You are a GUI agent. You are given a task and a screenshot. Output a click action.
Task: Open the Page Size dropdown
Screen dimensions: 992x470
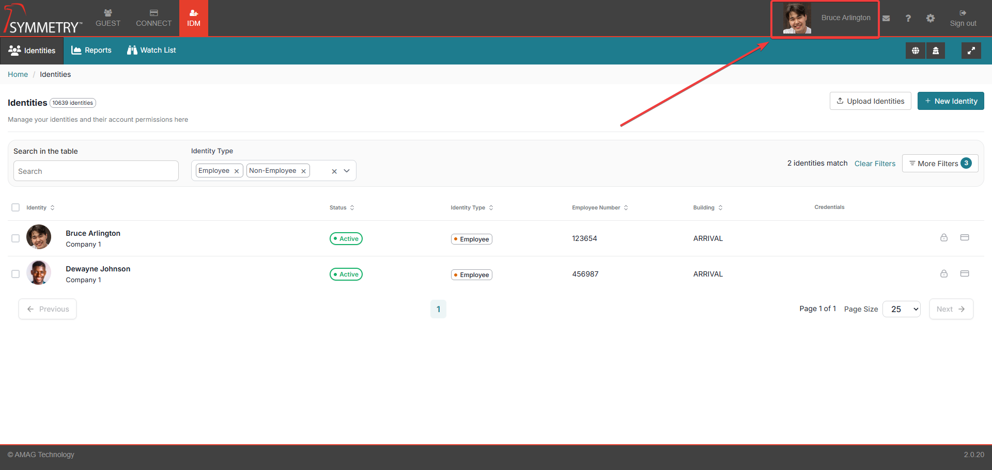902,309
